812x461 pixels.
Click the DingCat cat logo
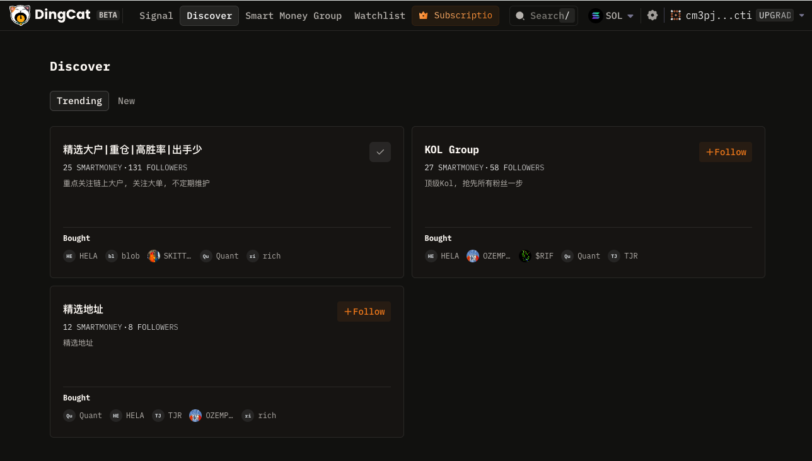[x=20, y=15]
